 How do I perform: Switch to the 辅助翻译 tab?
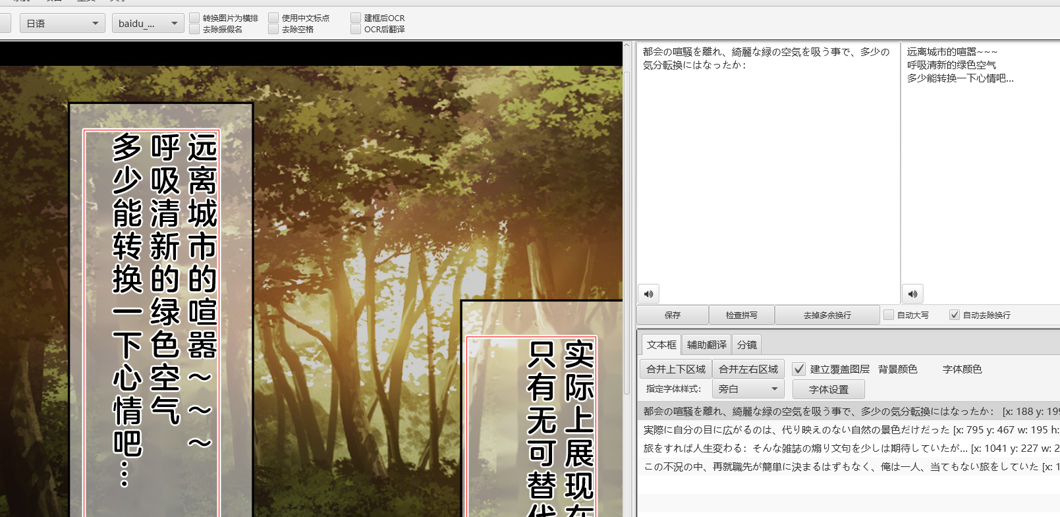click(x=707, y=344)
